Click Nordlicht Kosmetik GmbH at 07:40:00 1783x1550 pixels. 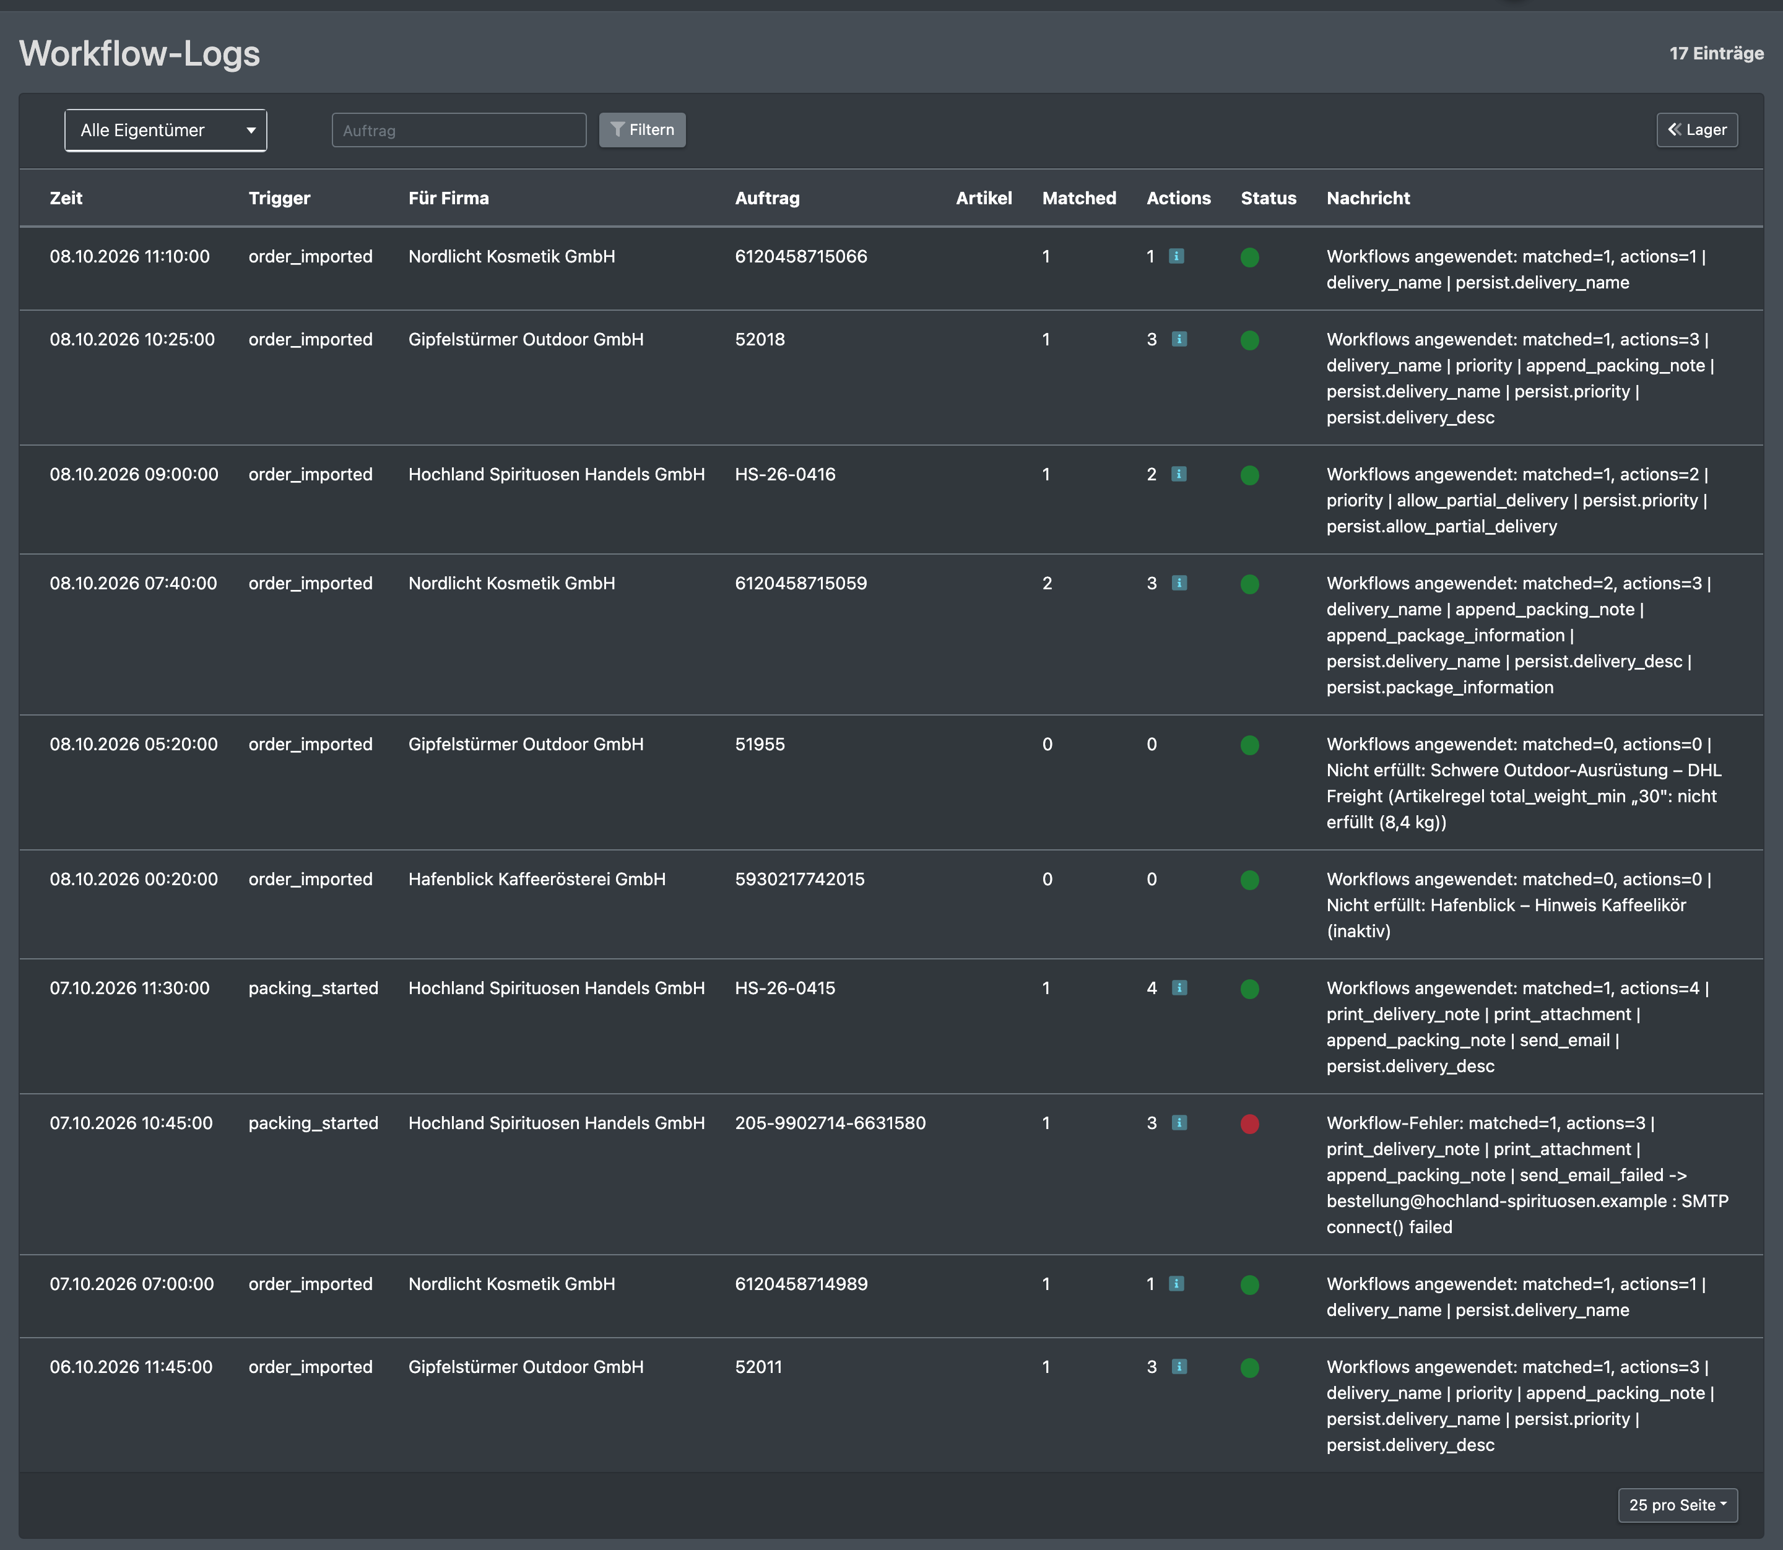click(x=512, y=583)
